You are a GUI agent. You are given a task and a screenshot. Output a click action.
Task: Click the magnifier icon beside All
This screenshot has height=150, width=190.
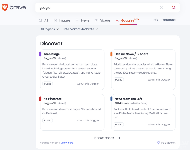(41, 20)
